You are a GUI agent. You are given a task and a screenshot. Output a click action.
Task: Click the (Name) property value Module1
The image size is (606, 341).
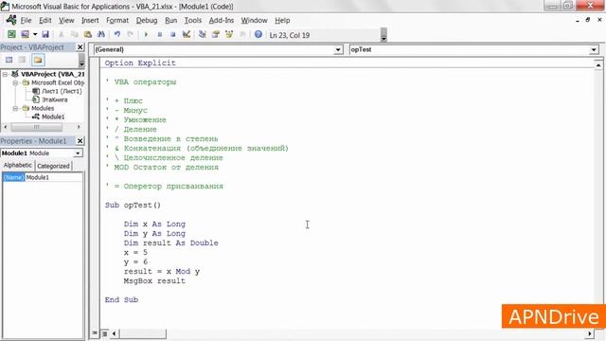[54, 177]
